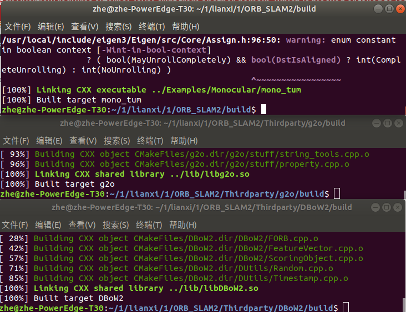Open 搜索(S) menu in ORB_SLAM2/build terminal

[118, 27]
